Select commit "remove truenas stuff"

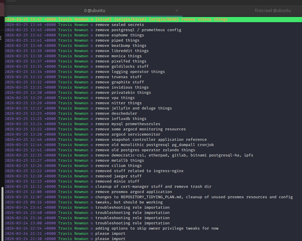pyautogui.click(x=154, y=77)
